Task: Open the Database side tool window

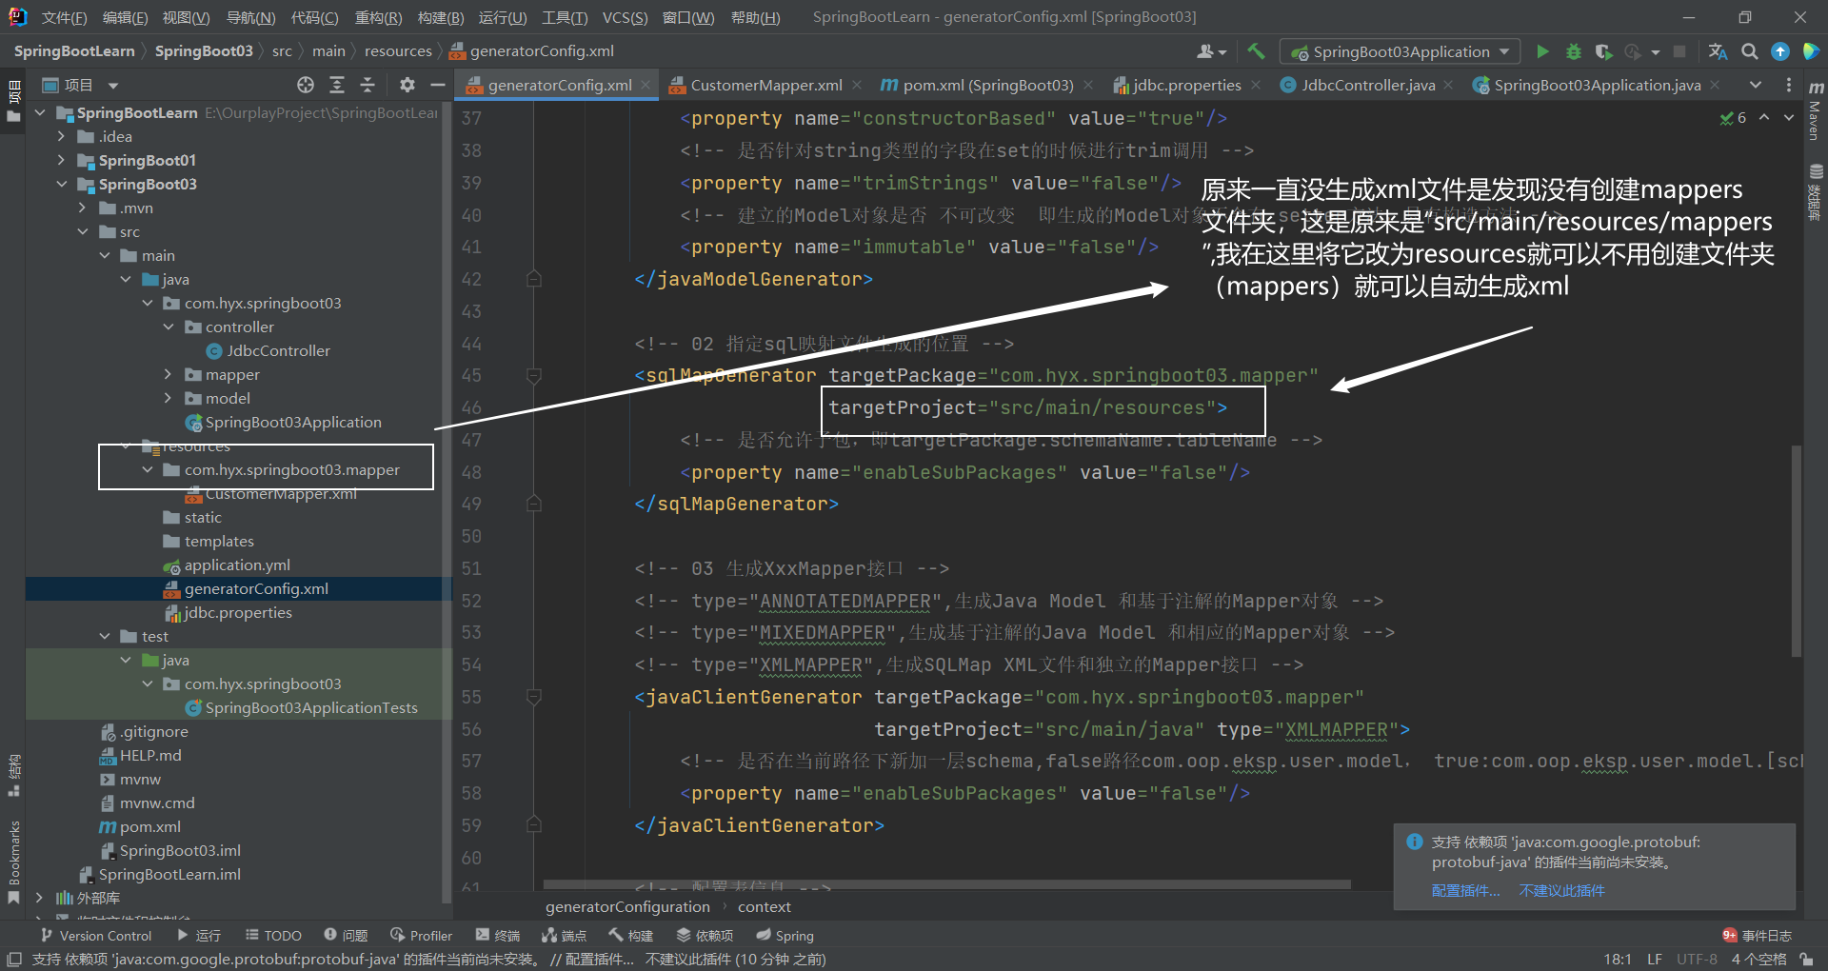Action: tap(1816, 191)
